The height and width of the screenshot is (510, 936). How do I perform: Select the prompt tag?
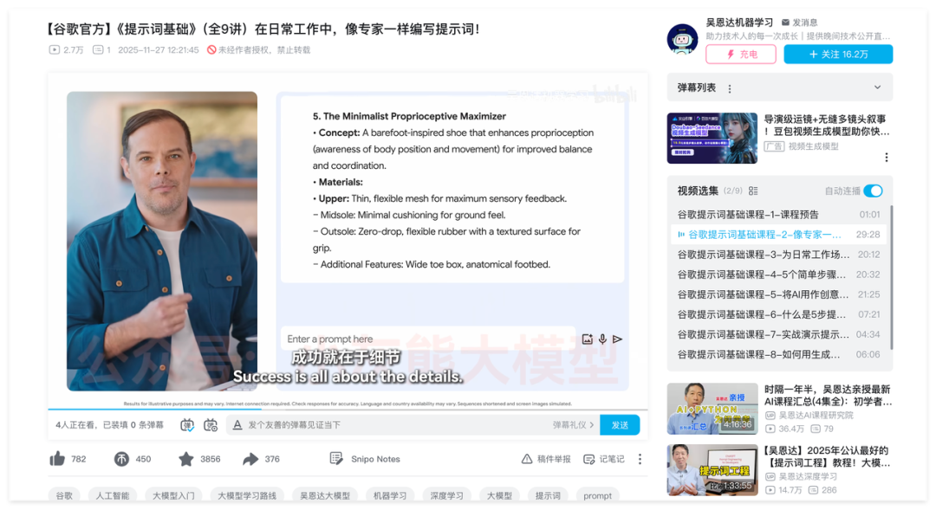point(597,495)
